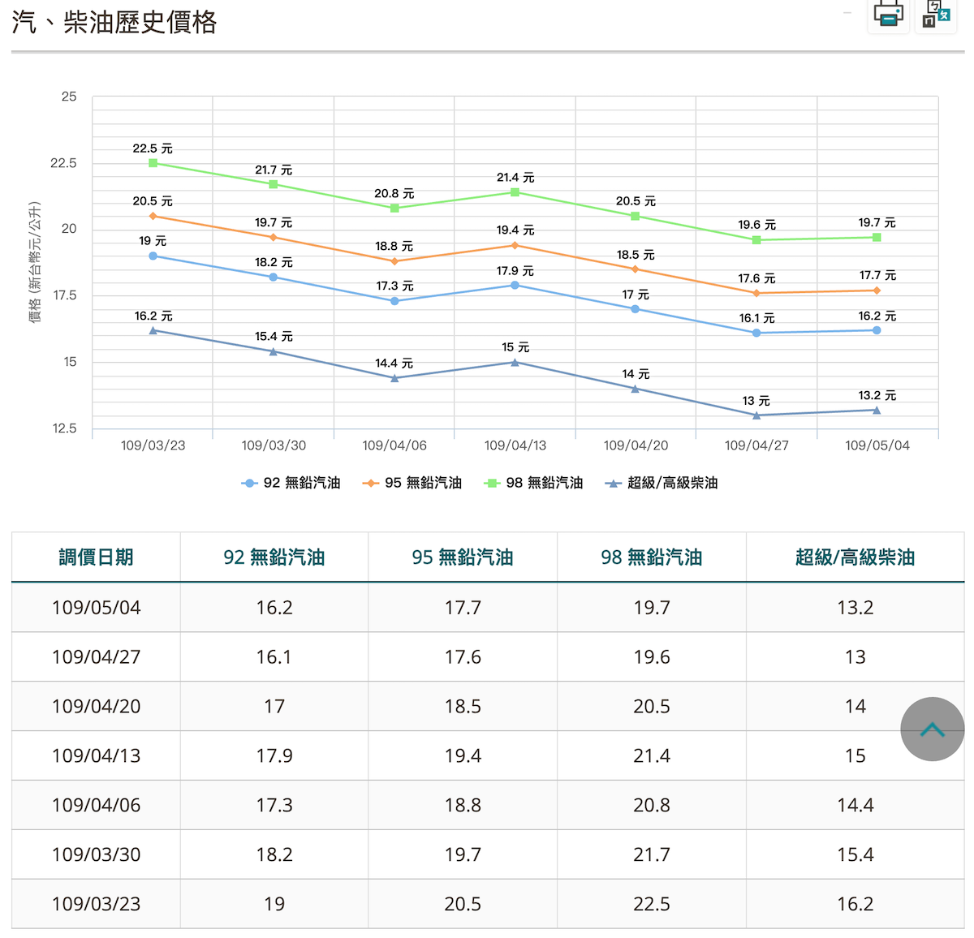
Task: Select the 109/03/23 row date in table
Action: [96, 904]
